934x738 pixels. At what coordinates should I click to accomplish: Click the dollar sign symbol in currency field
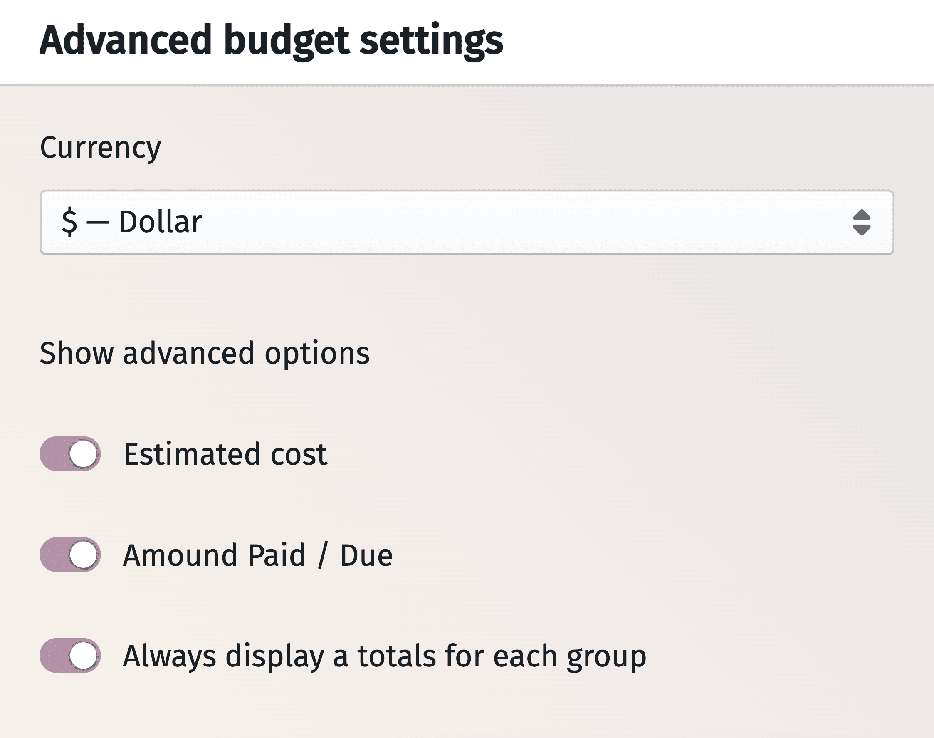point(69,222)
